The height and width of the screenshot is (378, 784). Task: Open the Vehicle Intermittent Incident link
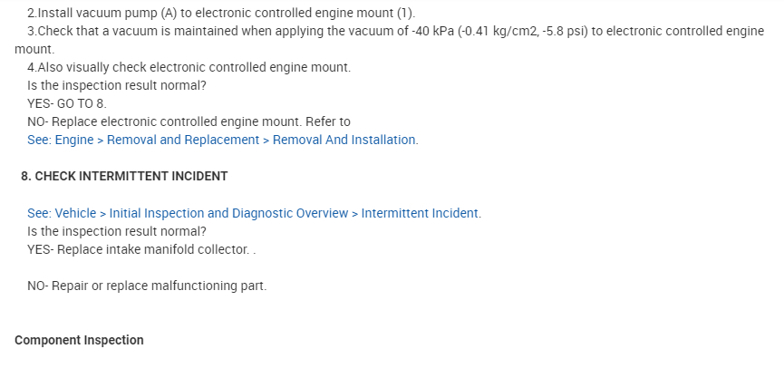(421, 213)
